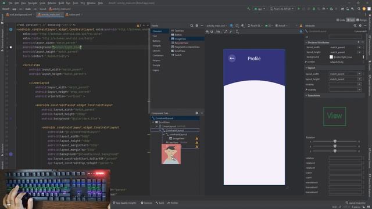Open the layout_height dropdown under Layout
This screenshot has width=372, height=209.
[359, 79]
